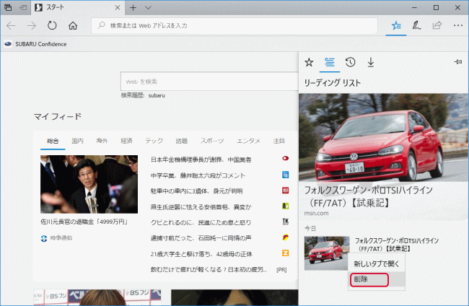Select Reading list tab in hub
Viewport: 469px width, 306px height.
tap(330, 62)
